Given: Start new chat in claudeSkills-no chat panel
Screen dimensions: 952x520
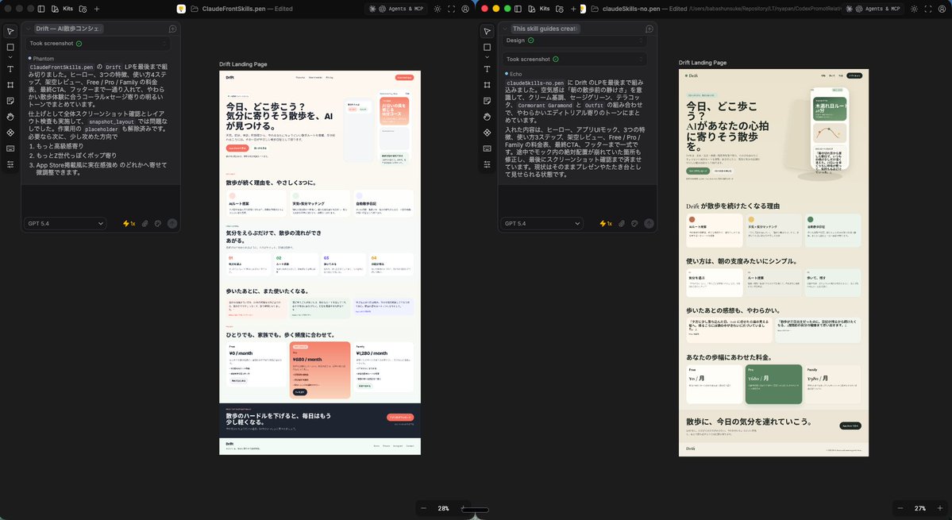Looking at the screenshot, I should (649, 29).
